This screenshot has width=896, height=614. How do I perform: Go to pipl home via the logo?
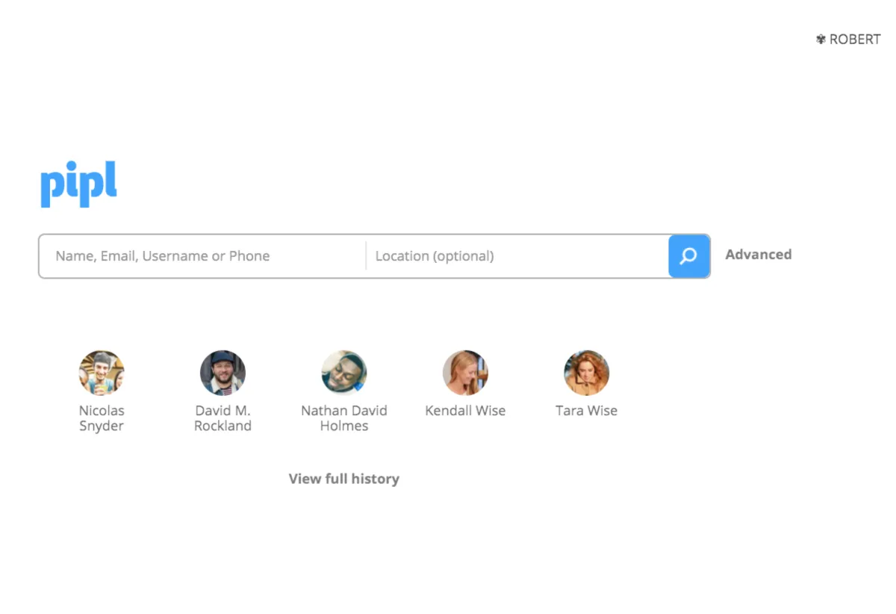(78, 183)
